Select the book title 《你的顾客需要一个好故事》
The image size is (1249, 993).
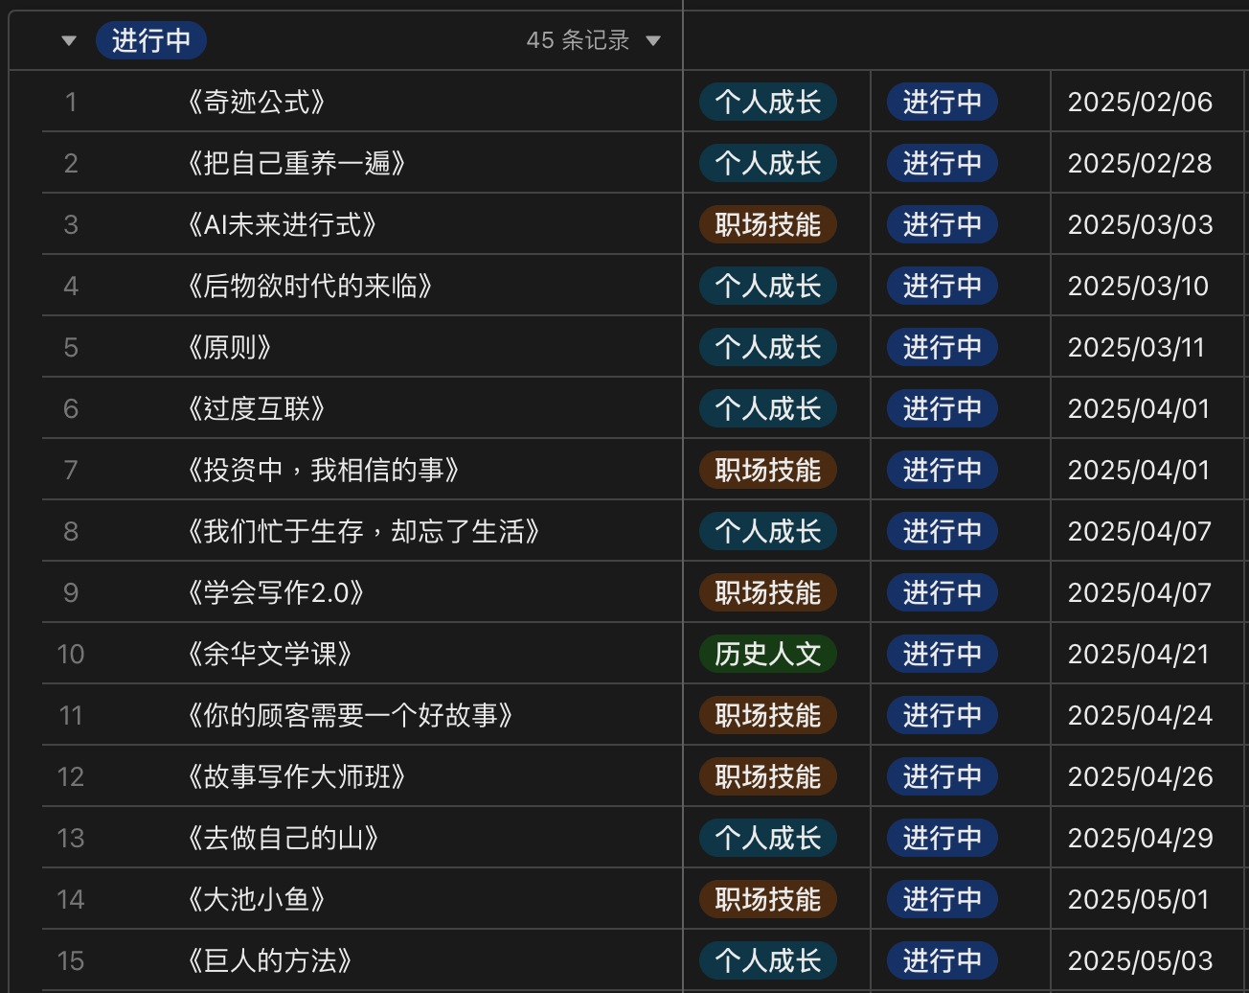pyautogui.click(x=351, y=715)
